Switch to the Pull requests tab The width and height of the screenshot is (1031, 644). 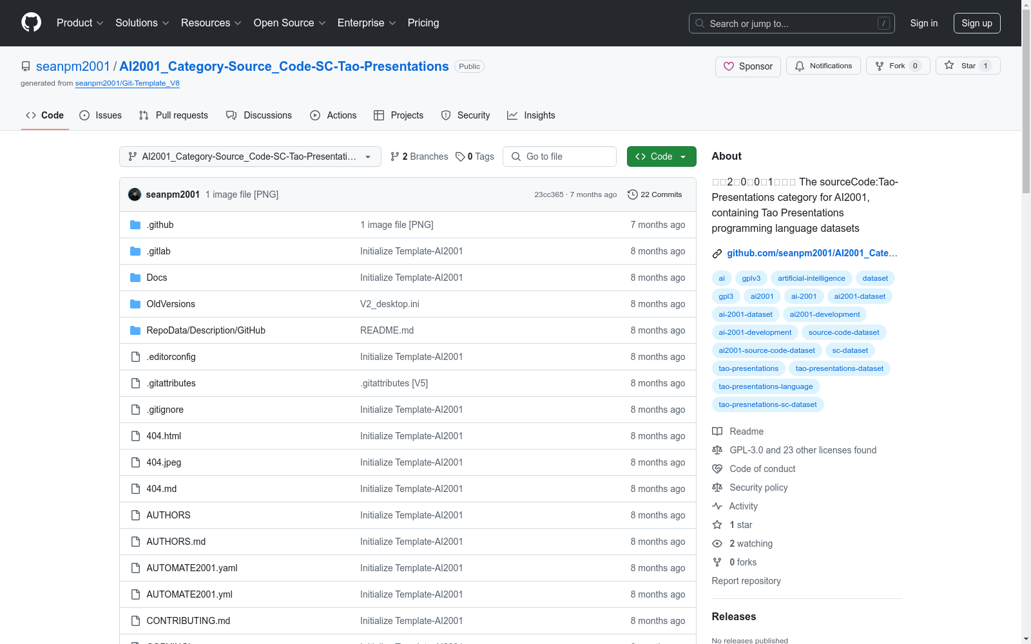point(173,115)
